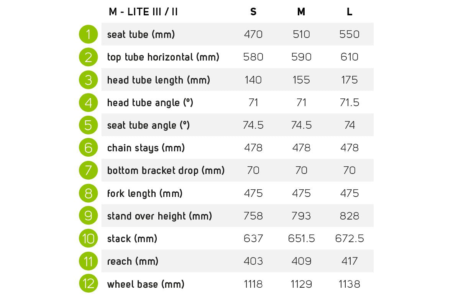Click the M size column header

point(301,12)
